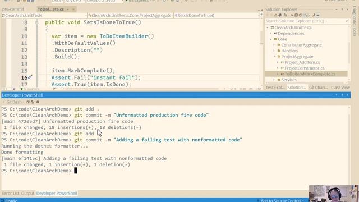This screenshot has height=202, width=359.
Task: Switch to the Test Explorer tab
Action: (x=275, y=88)
